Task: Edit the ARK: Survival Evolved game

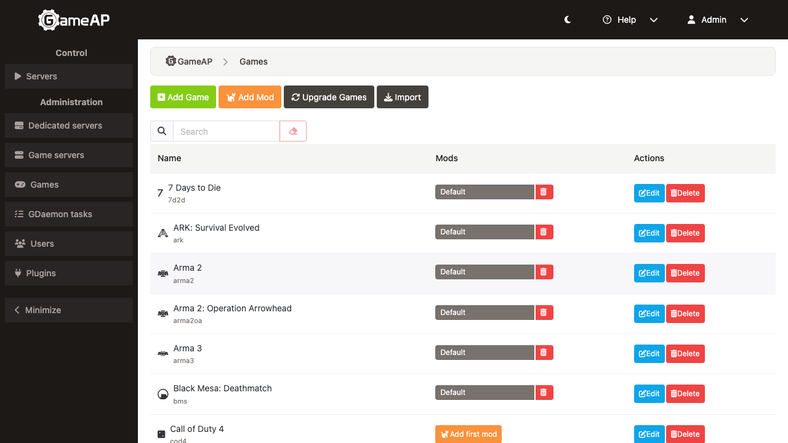Action: pyautogui.click(x=649, y=233)
